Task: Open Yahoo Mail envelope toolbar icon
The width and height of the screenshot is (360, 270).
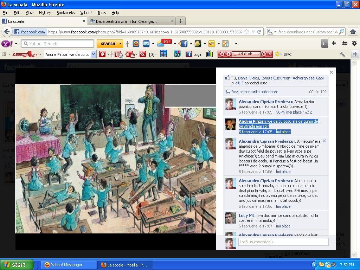Action: (x=146, y=44)
